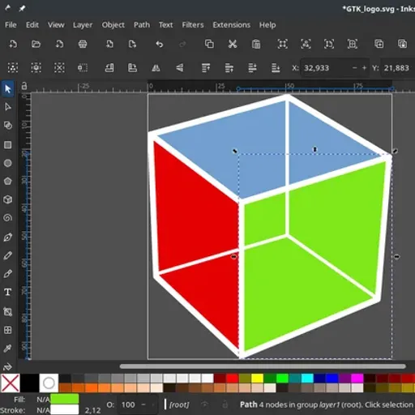Click the Open file folder icon
This screenshot has height=415, width=415.
pos(36,44)
